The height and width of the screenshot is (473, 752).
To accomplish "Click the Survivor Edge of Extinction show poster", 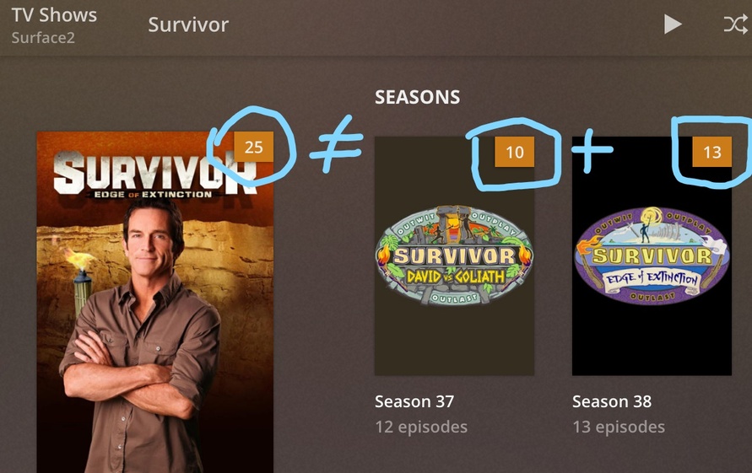I will pos(155,302).
